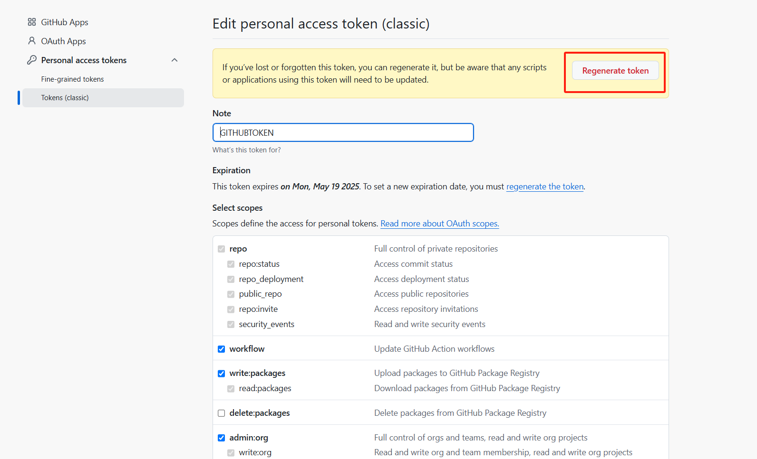Click 'Read and write security events' text
The image size is (757, 459).
[x=430, y=324]
